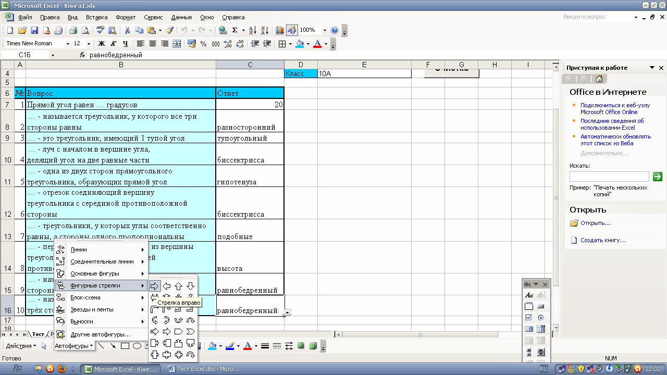Open the task pane title dropdown arrow
Screen dimensions: 667x375
[x=652, y=68]
